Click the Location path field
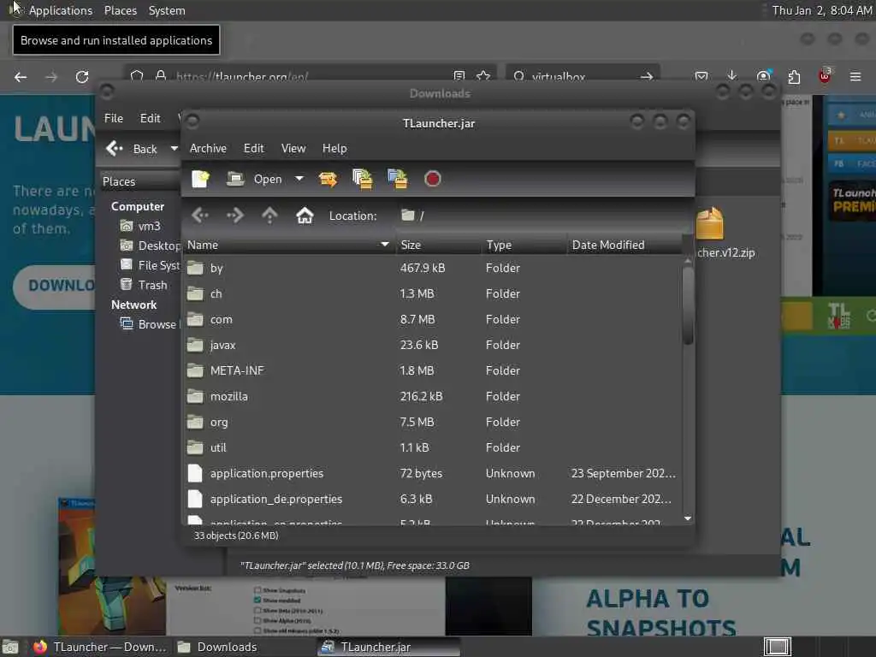This screenshot has height=657, width=876. pyautogui.click(x=542, y=216)
